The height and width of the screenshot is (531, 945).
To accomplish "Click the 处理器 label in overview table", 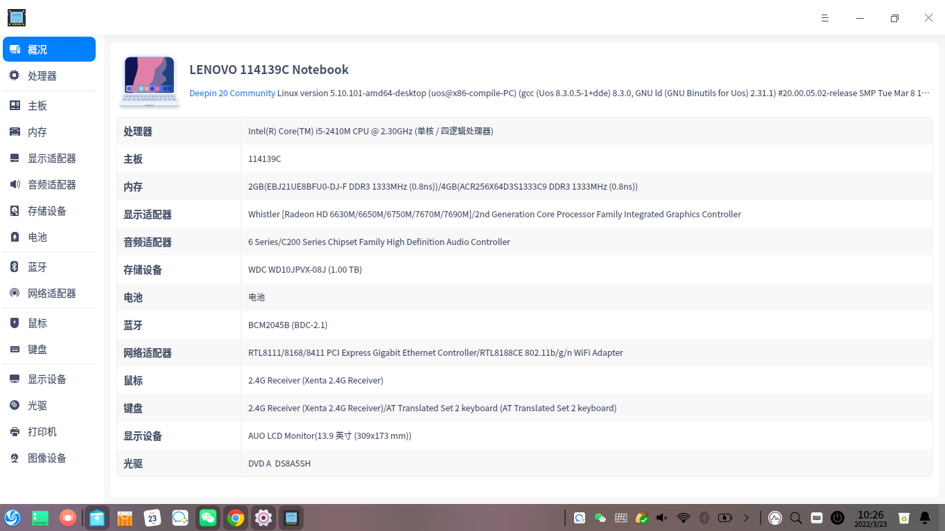I will [138, 131].
